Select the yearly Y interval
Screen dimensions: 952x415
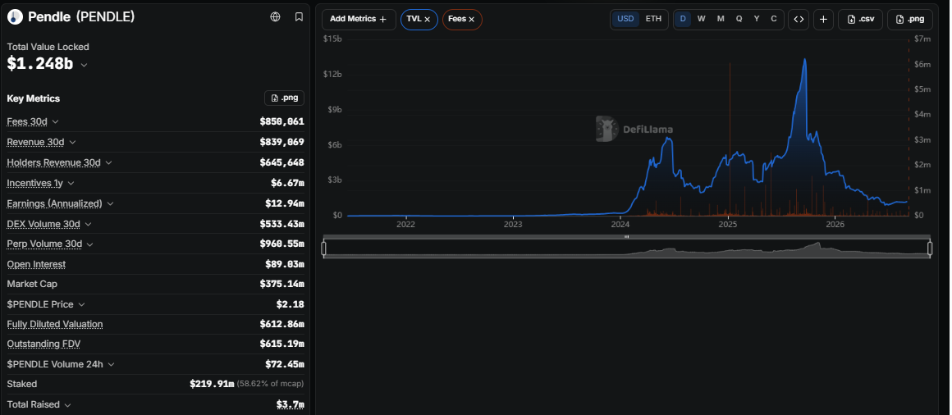coord(757,19)
